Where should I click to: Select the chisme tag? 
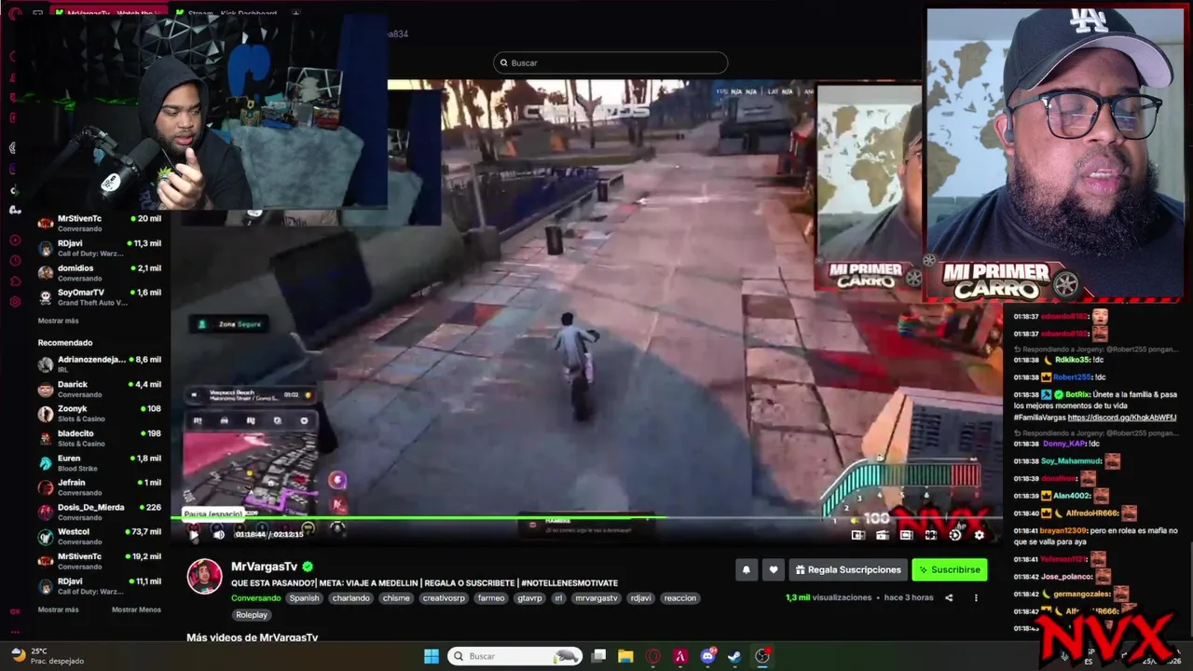396,598
